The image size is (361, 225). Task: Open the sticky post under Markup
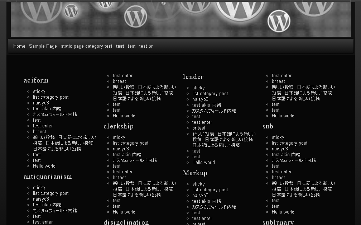pyautogui.click(x=198, y=184)
